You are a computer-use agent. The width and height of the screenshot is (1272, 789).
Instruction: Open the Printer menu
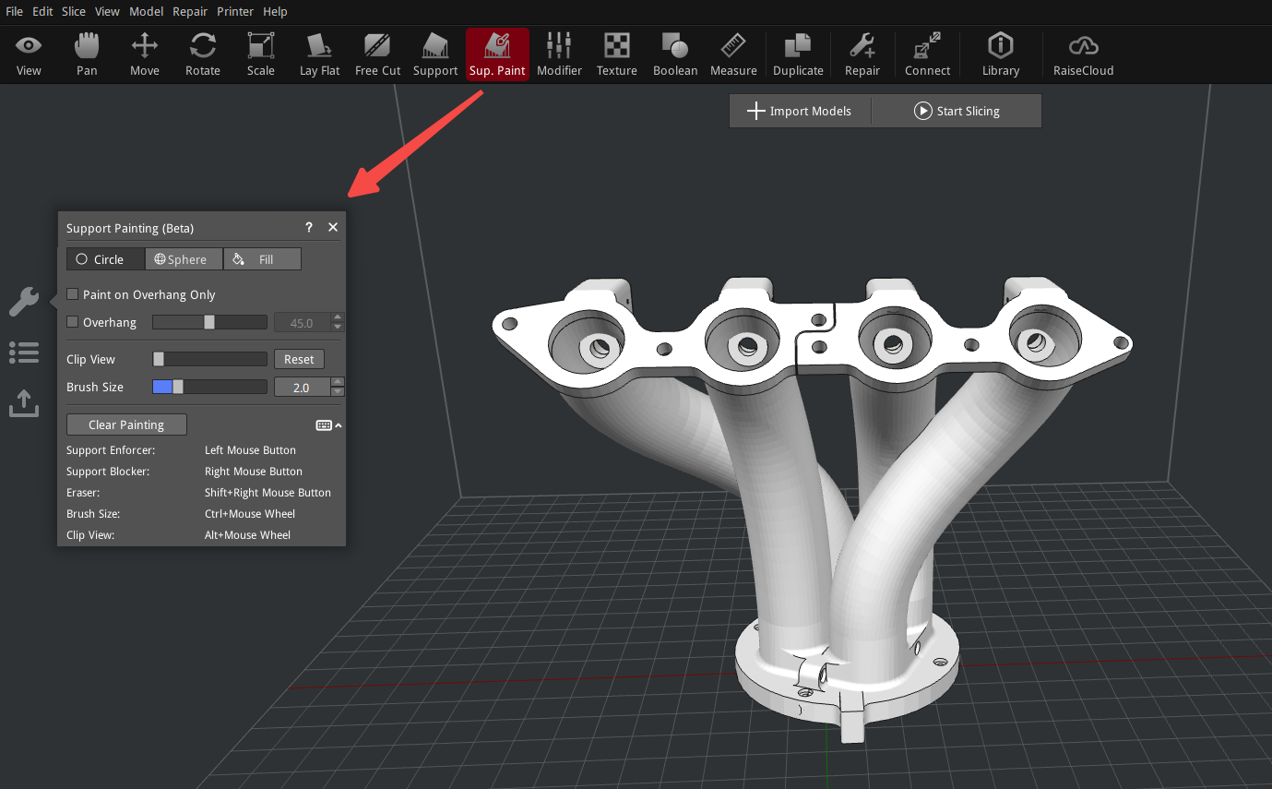[234, 12]
